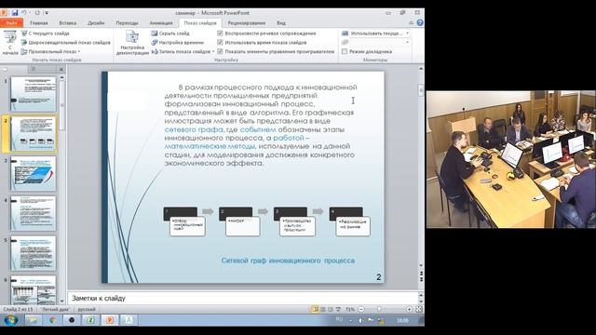Start Slide Show view icon in status bar
Image resolution: width=596 pixels, height=335 pixels.
tap(338, 310)
